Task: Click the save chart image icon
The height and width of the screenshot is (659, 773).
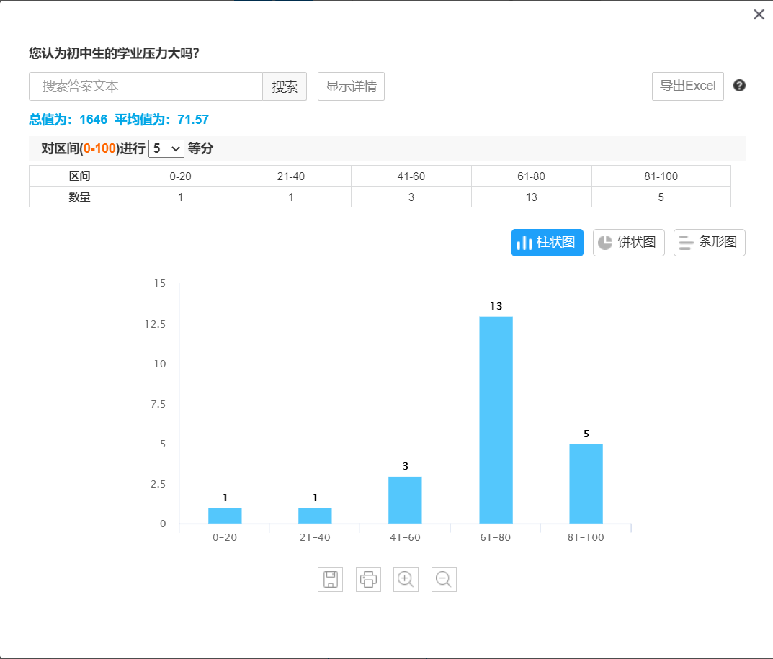Action: [330, 579]
